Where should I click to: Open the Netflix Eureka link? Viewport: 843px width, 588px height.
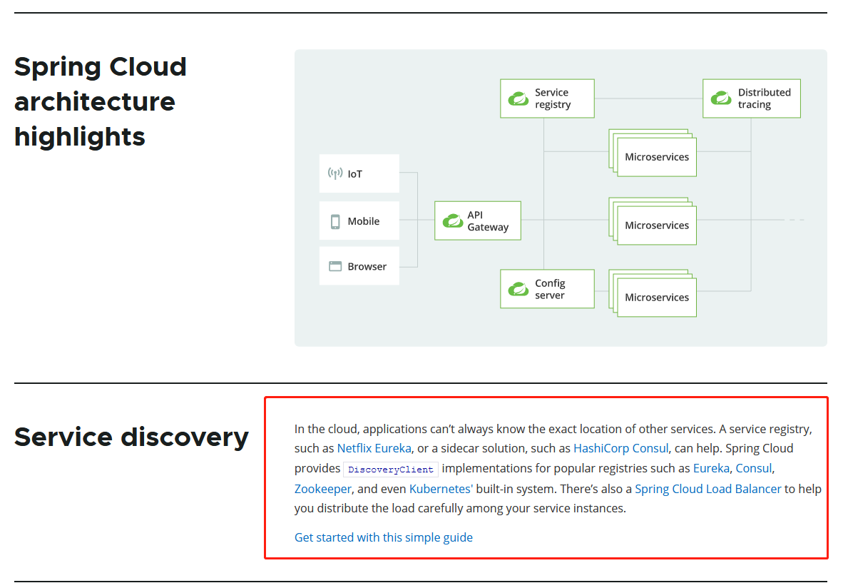(374, 448)
